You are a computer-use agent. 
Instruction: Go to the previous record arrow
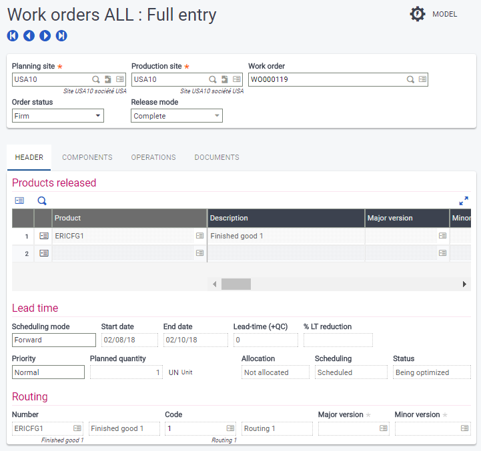(x=29, y=36)
